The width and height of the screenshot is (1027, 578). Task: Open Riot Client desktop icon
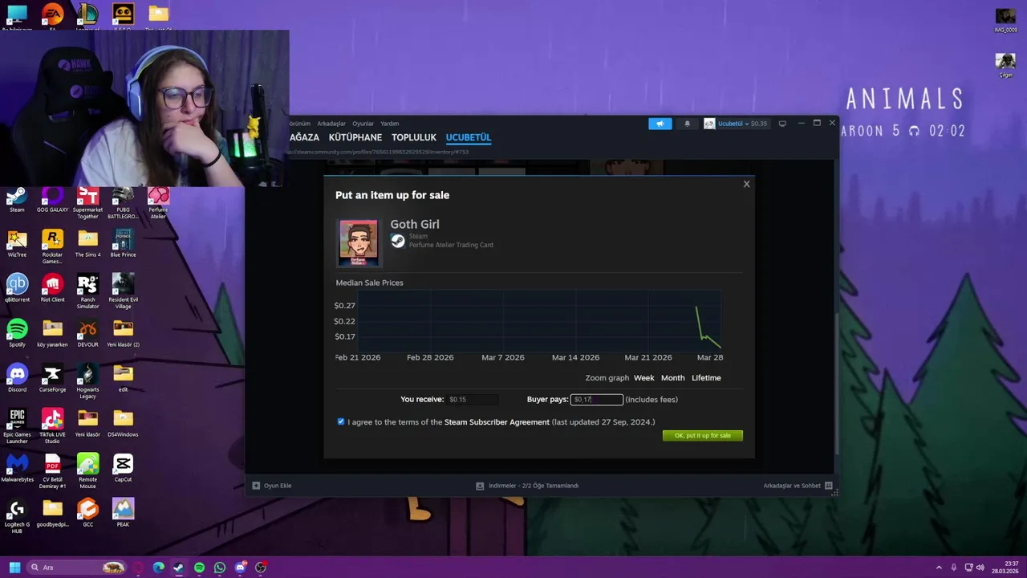coord(52,289)
